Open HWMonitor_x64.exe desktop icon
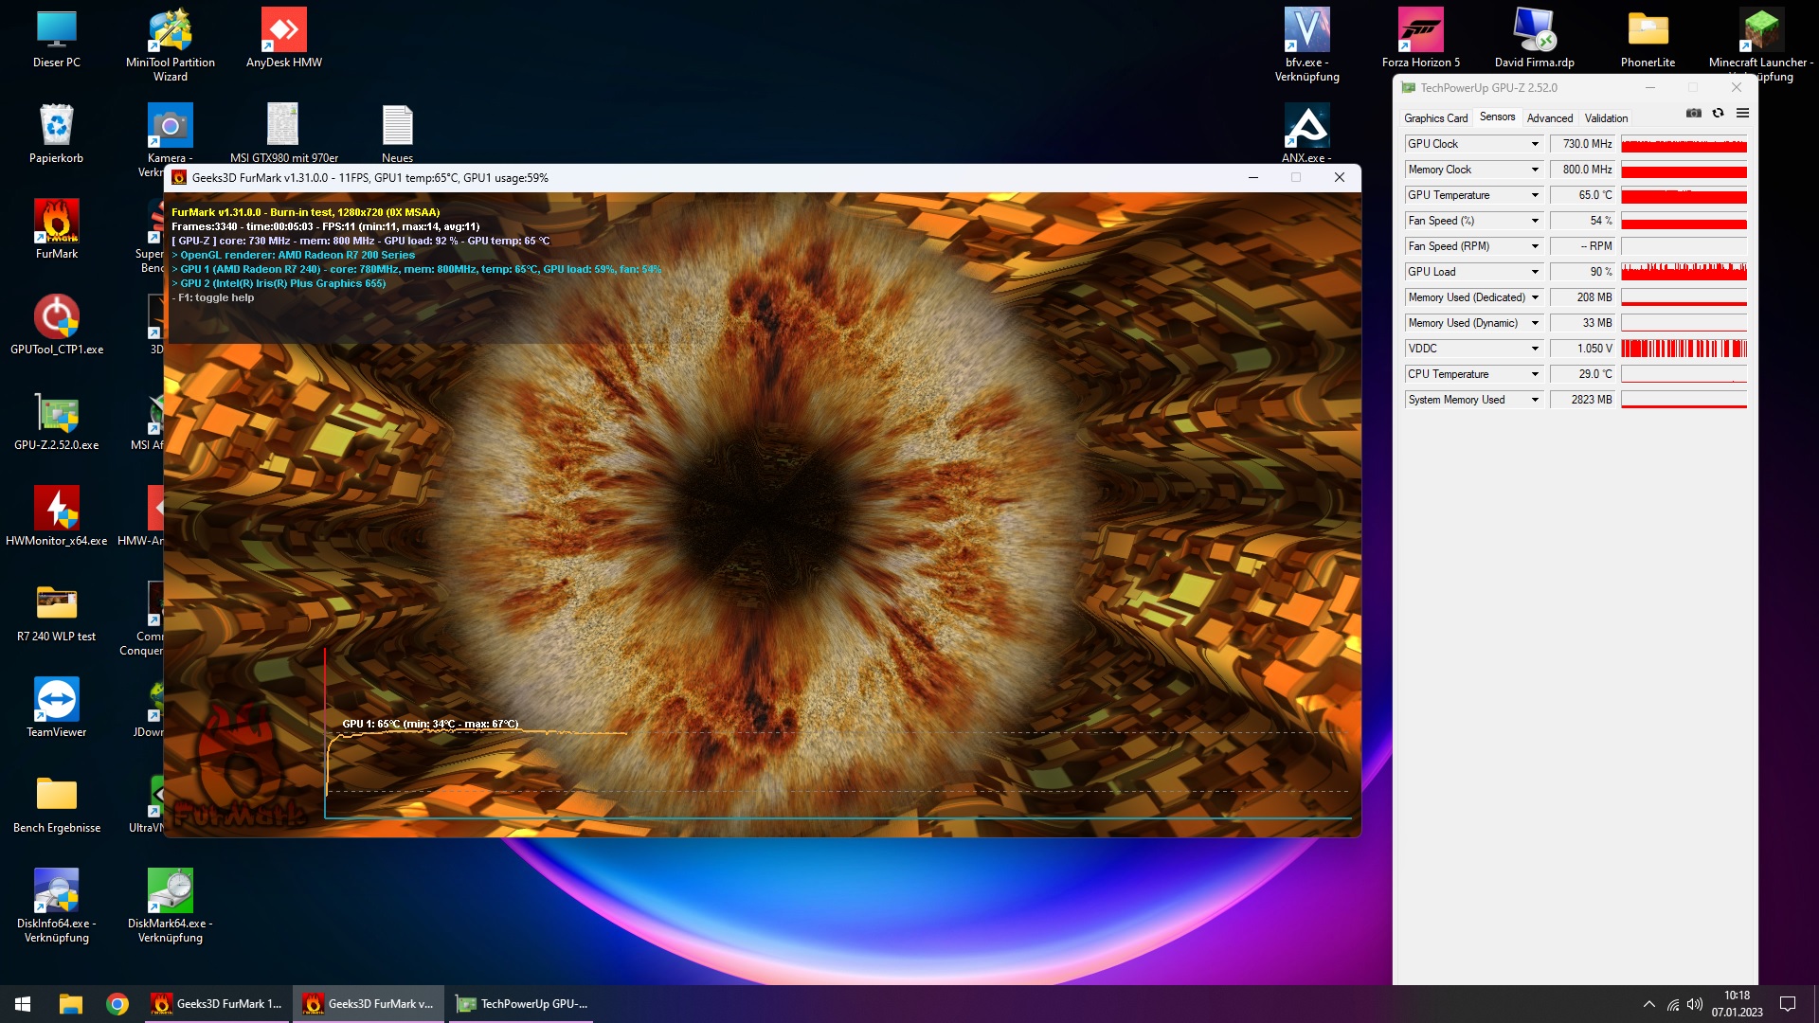 click(57, 515)
